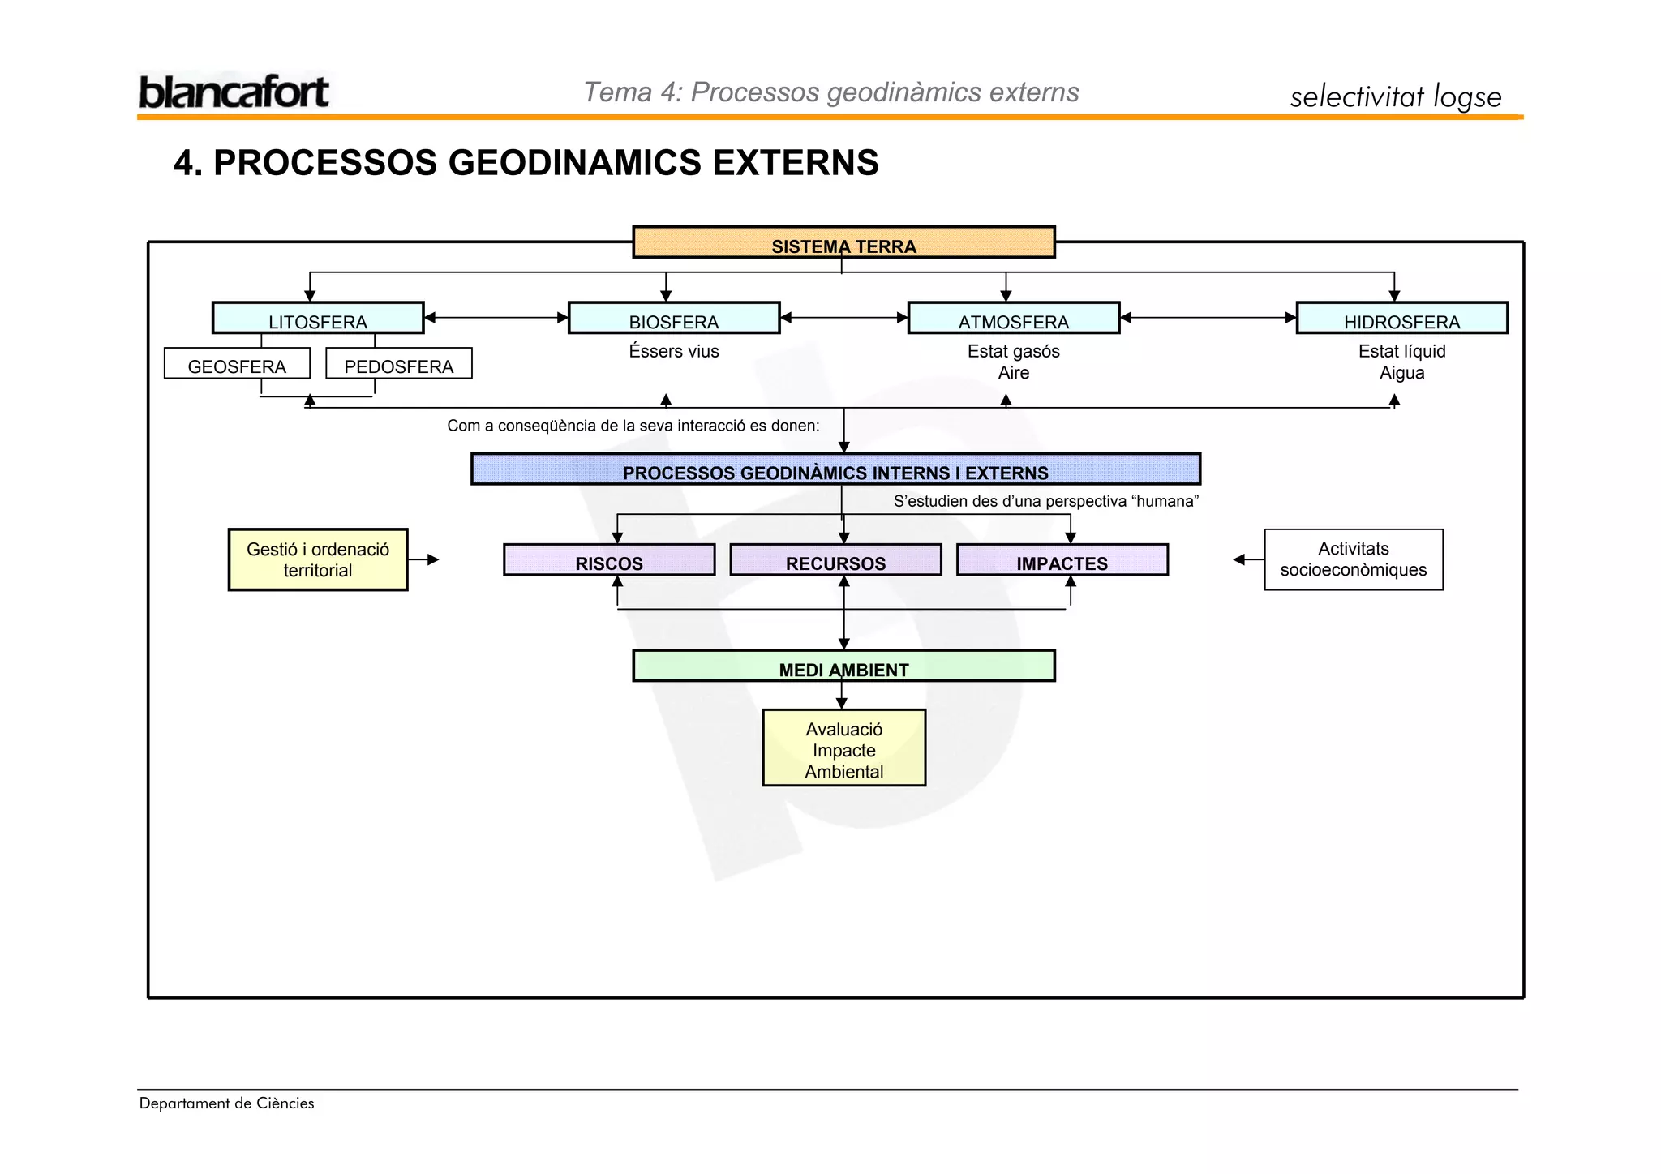Select the GEOSFERA box
This screenshot has width=1661, height=1174.
pyautogui.click(x=237, y=364)
